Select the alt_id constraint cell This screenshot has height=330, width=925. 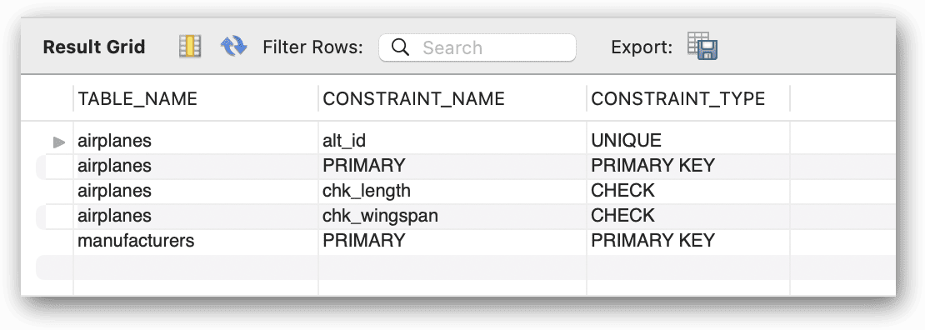point(452,141)
